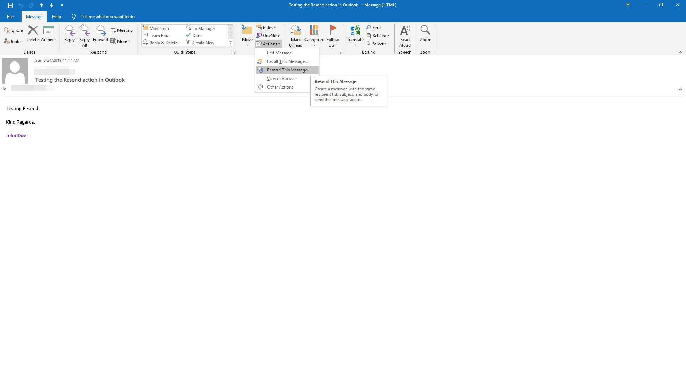This screenshot has height=374, width=686.
Task: Click the Save icon in the title bar
Action: click(10, 5)
